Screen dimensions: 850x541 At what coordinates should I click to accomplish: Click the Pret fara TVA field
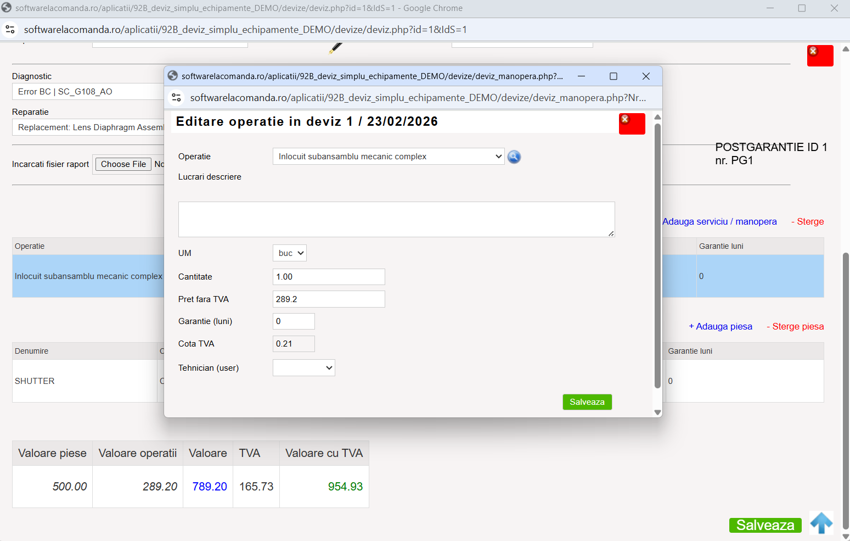(x=329, y=299)
